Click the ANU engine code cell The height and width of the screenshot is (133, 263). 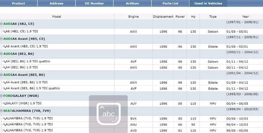coord(133,124)
